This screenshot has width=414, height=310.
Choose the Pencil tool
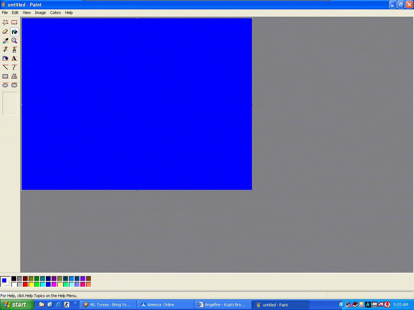coord(5,50)
